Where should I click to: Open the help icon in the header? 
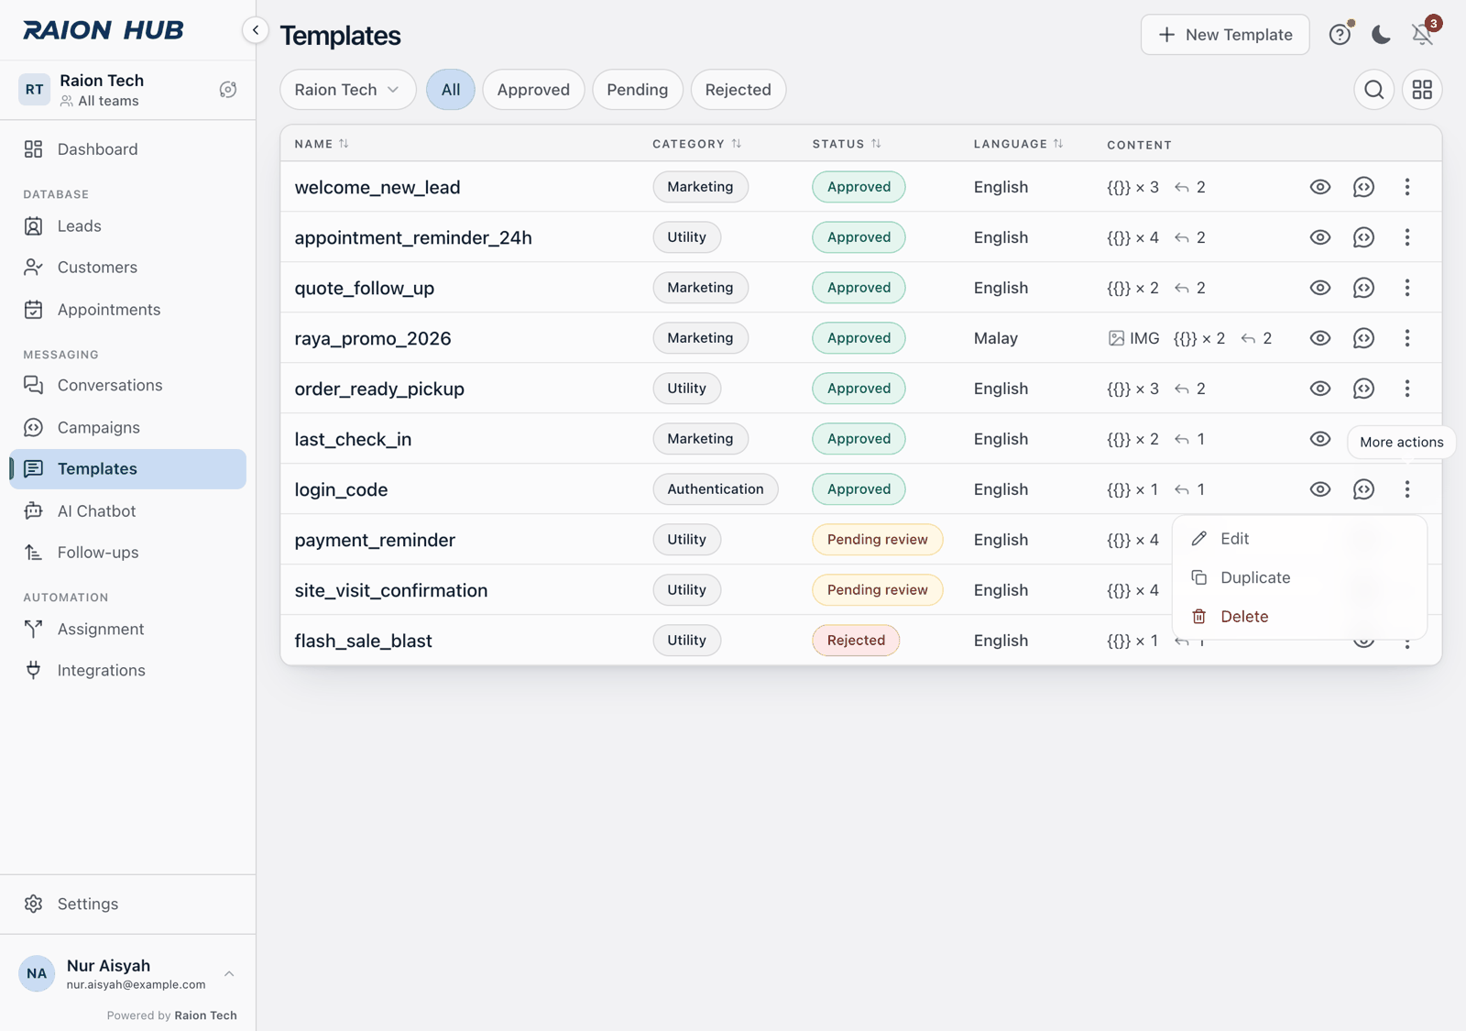click(1340, 35)
